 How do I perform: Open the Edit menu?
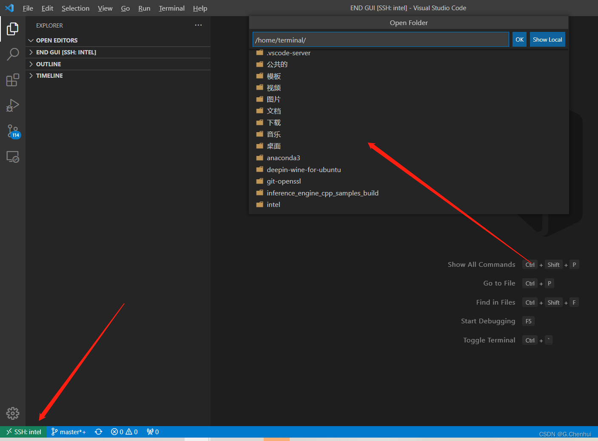pos(47,8)
